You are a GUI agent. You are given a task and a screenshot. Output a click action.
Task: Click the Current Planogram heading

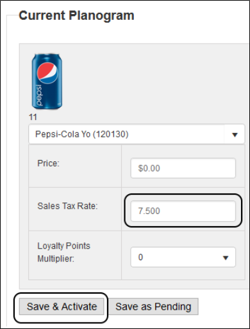[76, 15]
